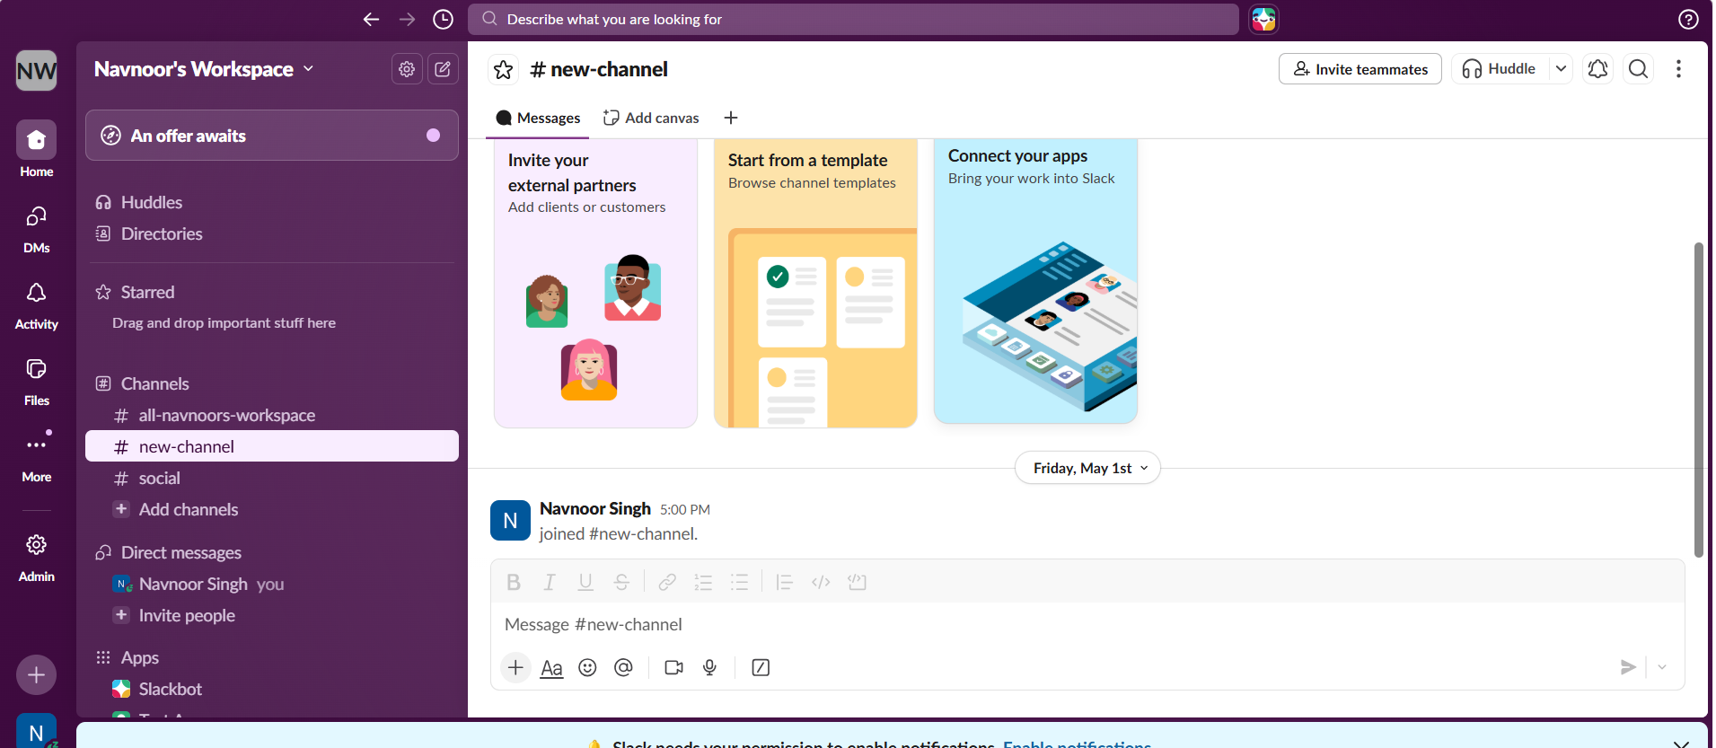Start a new message with compose icon
The image size is (1716, 748).
tap(443, 69)
